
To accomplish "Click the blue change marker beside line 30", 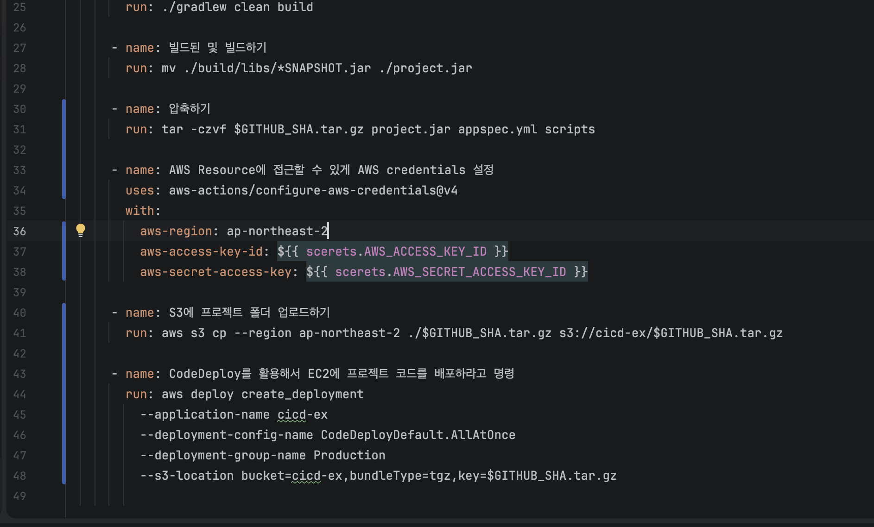I will click(64, 109).
